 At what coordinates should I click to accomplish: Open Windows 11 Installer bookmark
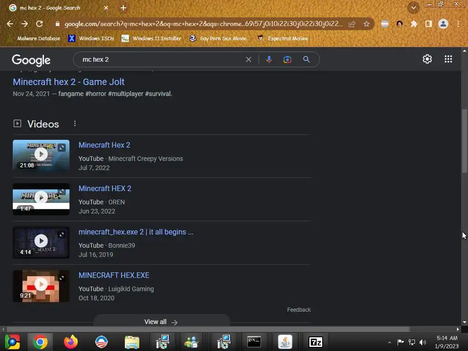point(152,38)
